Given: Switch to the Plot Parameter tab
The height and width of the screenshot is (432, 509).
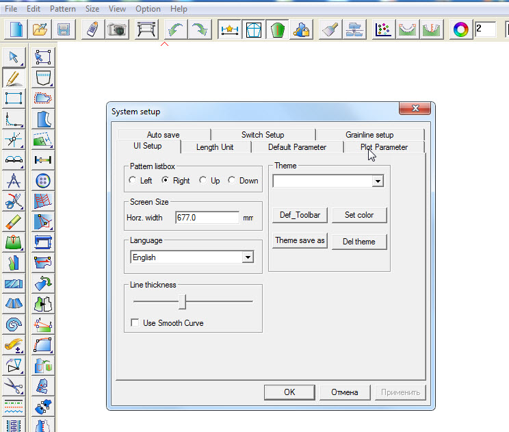Looking at the screenshot, I should pos(384,147).
